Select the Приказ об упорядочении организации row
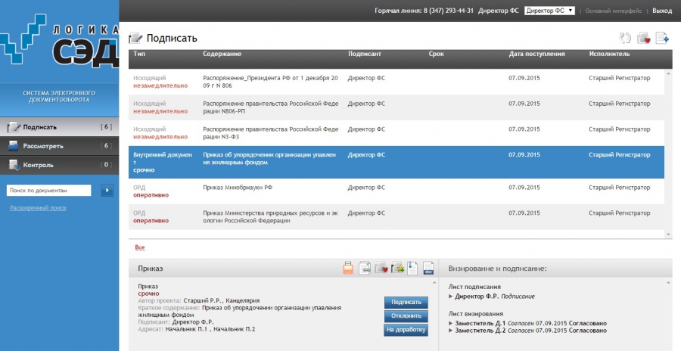 396,163
